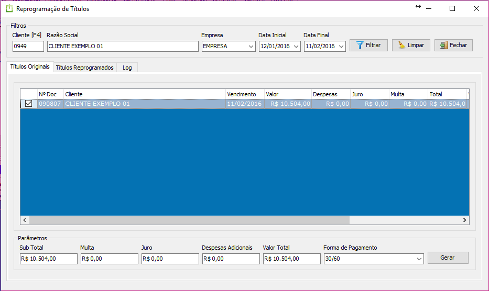Click the broom icon on Limpar
Image resolution: width=489 pixels, height=291 pixels.
[401, 46]
